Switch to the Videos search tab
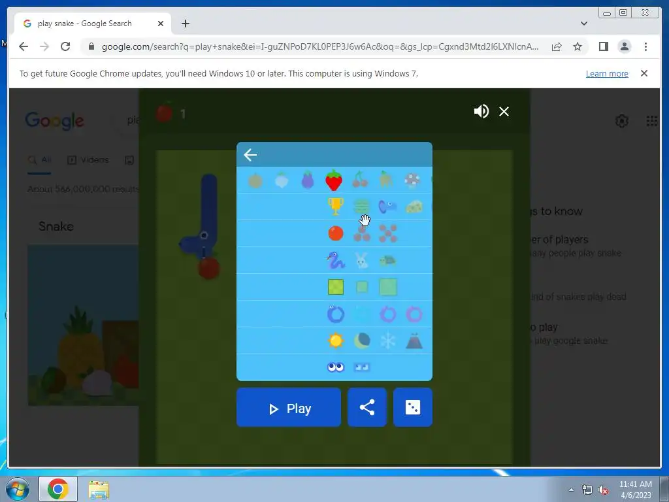This screenshot has width=669, height=502. (x=88, y=160)
